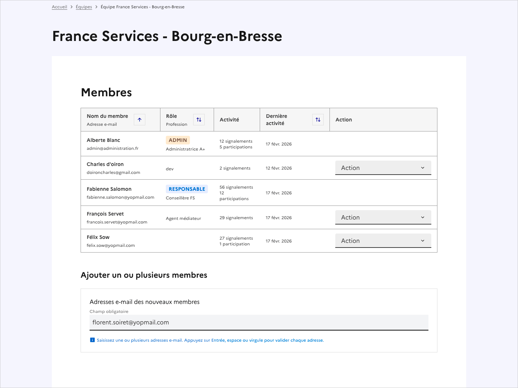Sort members by Nom du membre
Viewport: 518px width, 388px height.
[x=140, y=120]
